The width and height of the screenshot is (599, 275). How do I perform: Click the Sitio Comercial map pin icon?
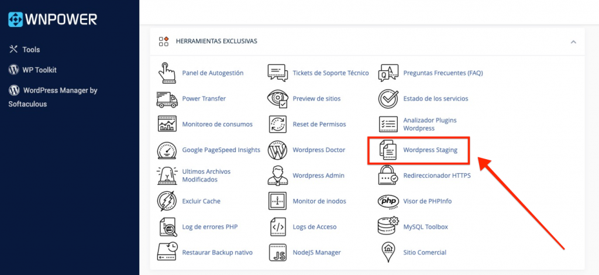click(388, 252)
